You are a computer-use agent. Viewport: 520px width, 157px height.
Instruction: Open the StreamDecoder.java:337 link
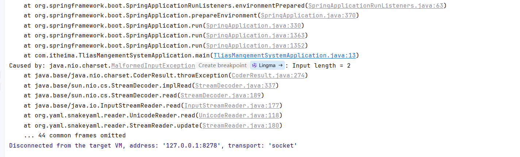pos(235,85)
